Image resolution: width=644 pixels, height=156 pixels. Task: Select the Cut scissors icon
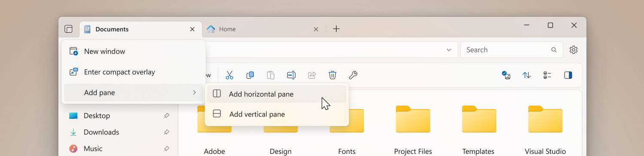tap(229, 75)
